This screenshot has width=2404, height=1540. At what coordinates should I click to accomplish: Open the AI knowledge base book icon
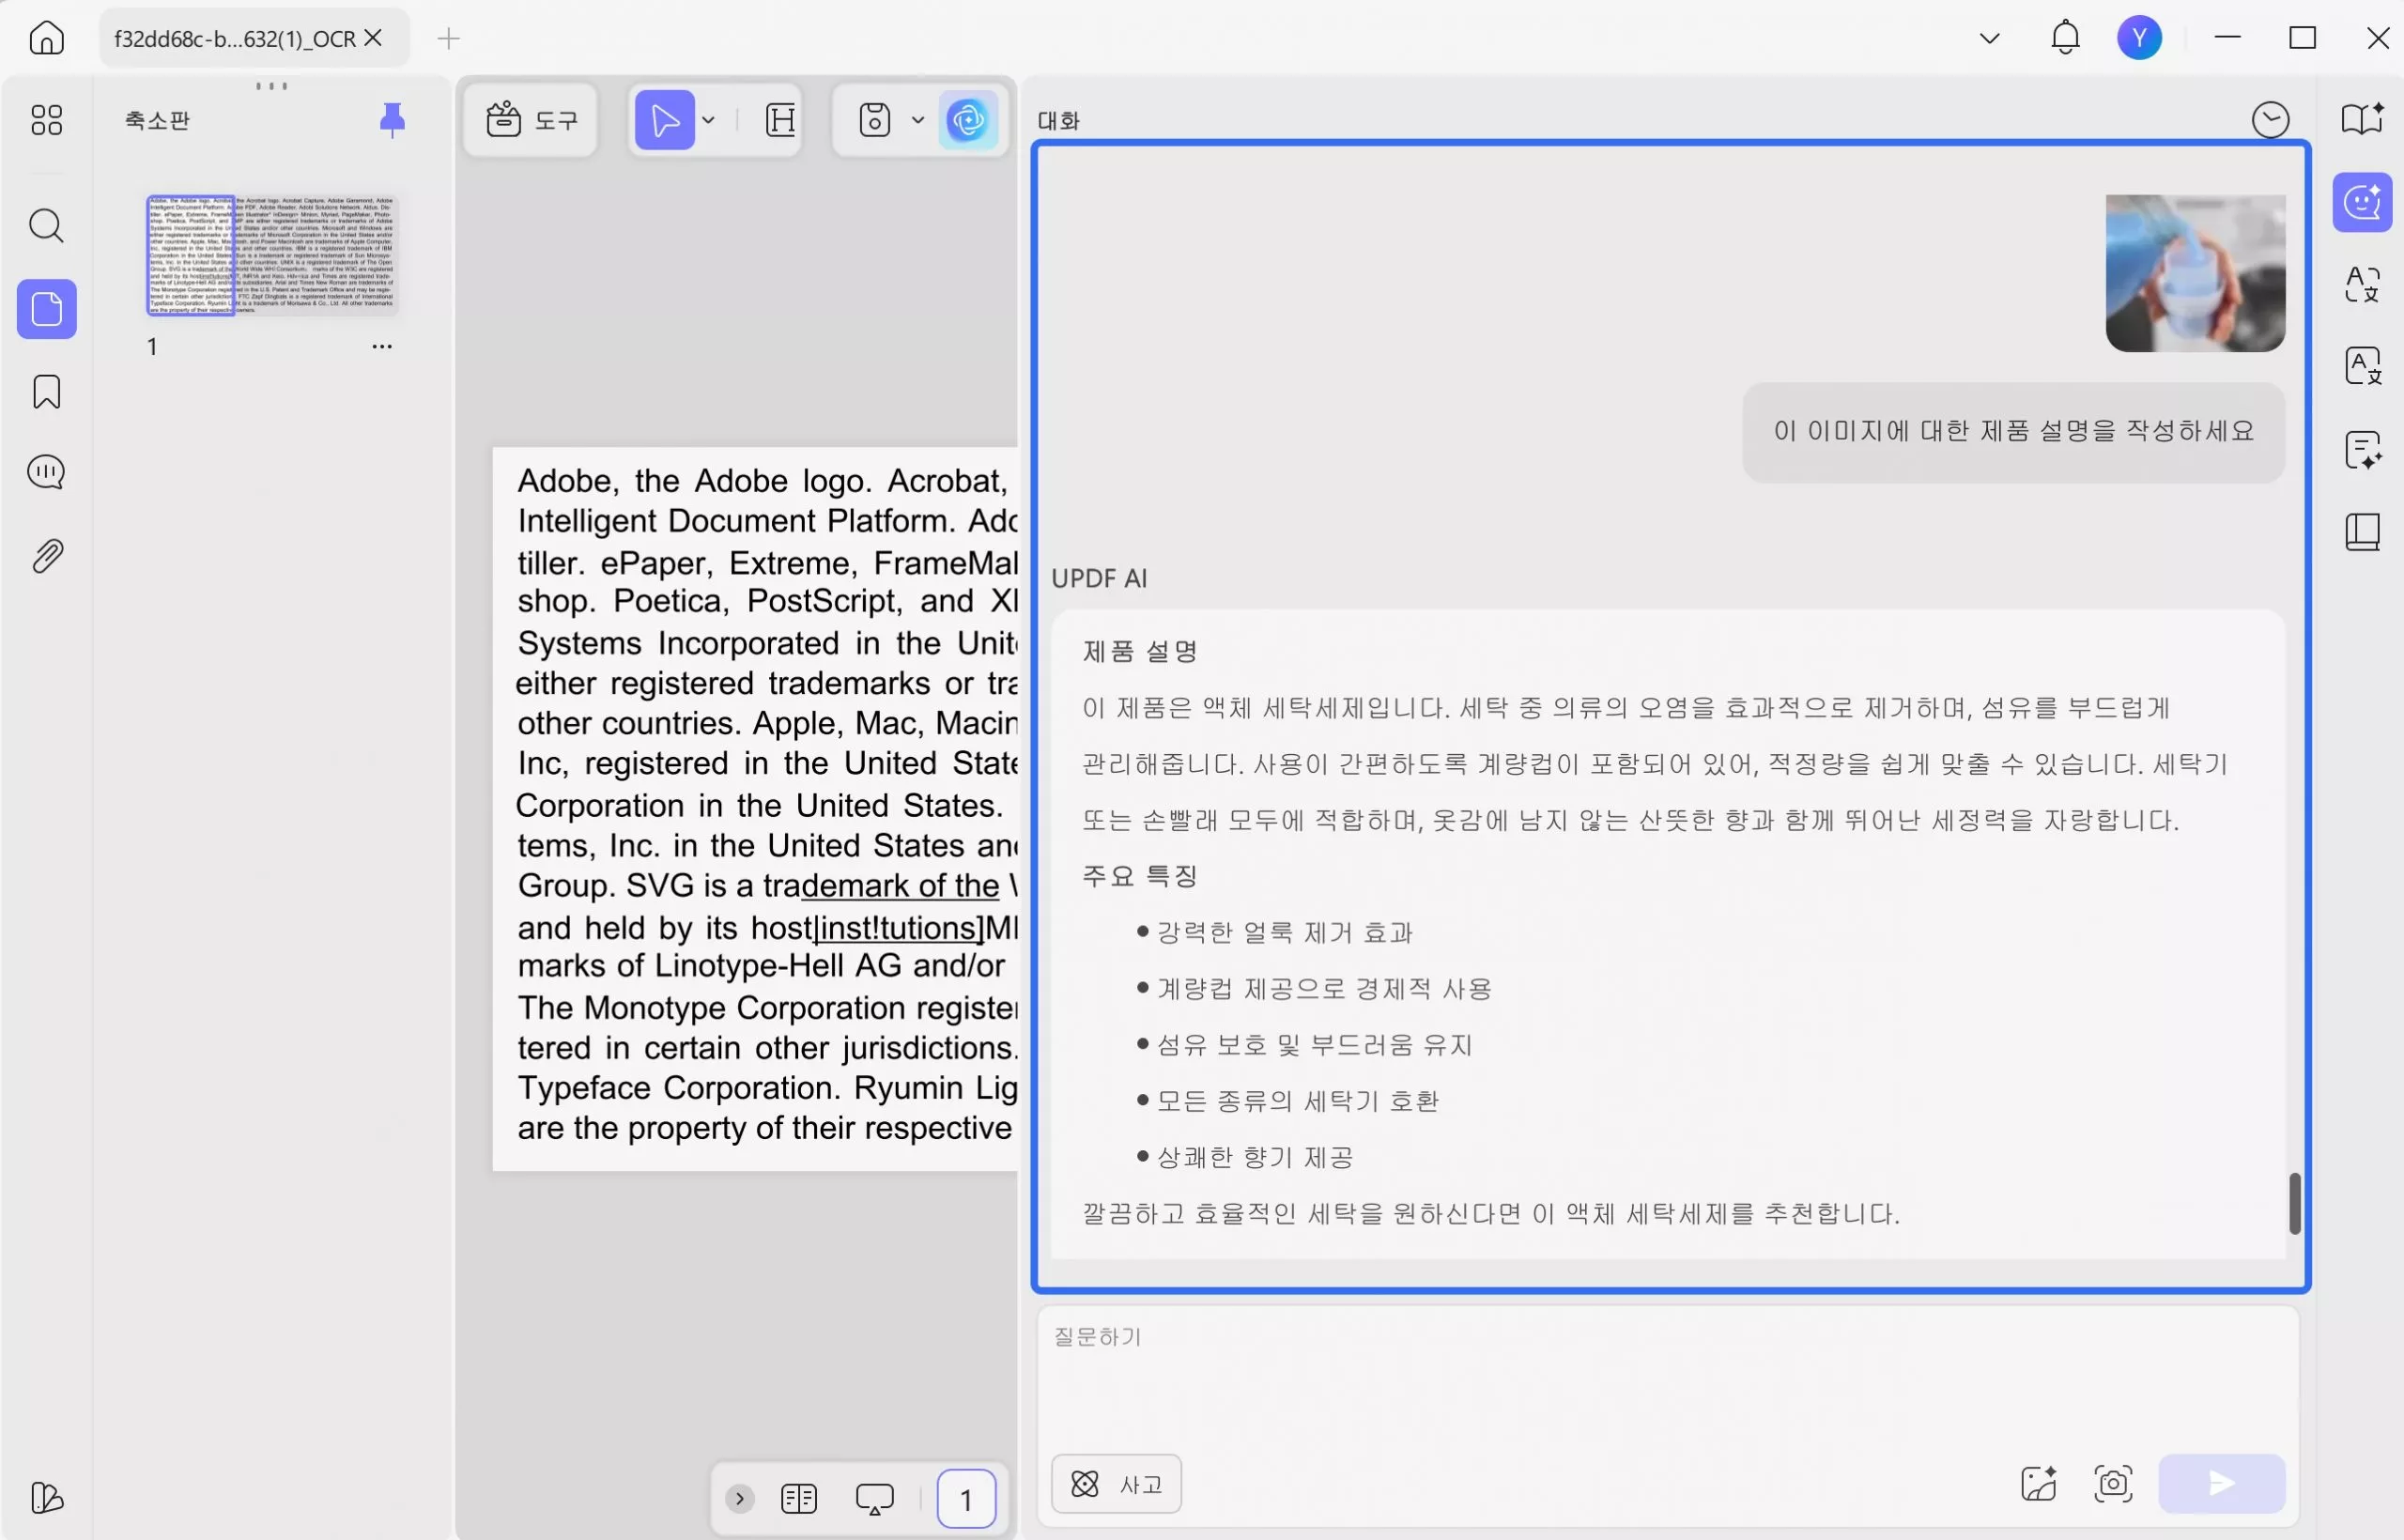click(2363, 118)
